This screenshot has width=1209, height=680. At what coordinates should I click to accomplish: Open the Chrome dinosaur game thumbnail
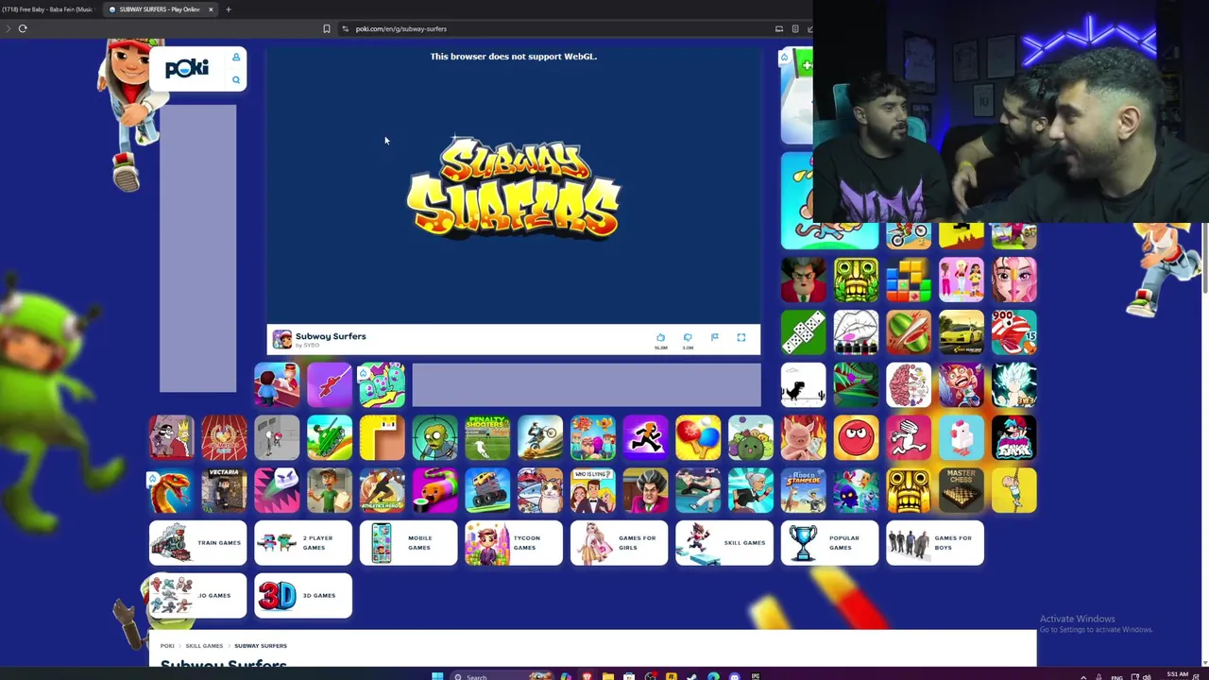coord(804,384)
